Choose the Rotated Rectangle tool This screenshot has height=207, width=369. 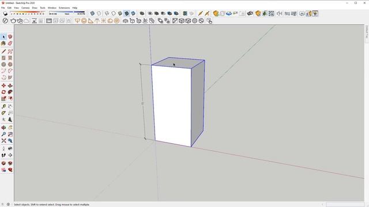pos(10,58)
